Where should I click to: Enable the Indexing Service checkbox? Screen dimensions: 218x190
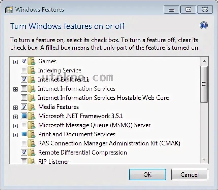[x=24, y=70]
